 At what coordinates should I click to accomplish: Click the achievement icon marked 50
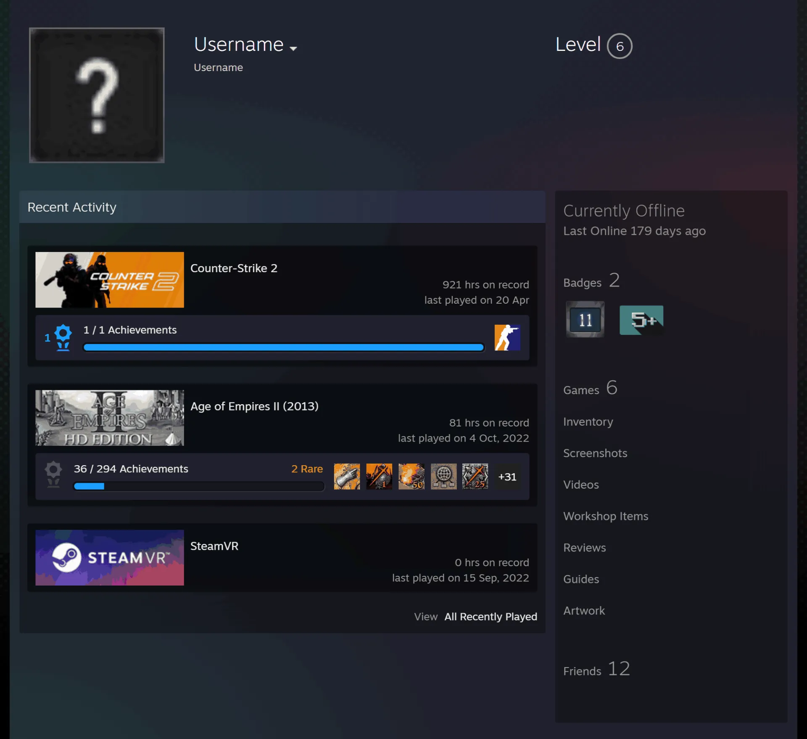(411, 477)
